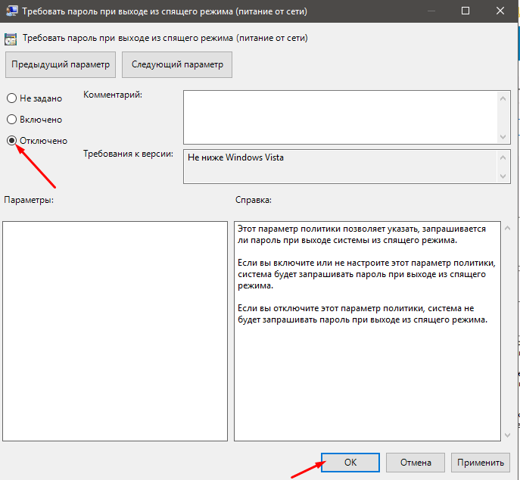Click inside the Комментарий text box
This screenshot has width=520, height=480.
click(341, 117)
